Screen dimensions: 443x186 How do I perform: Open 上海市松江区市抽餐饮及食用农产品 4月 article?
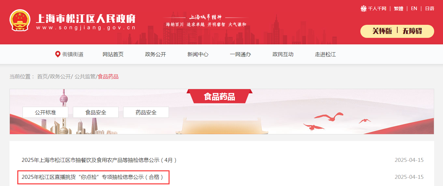99,160
